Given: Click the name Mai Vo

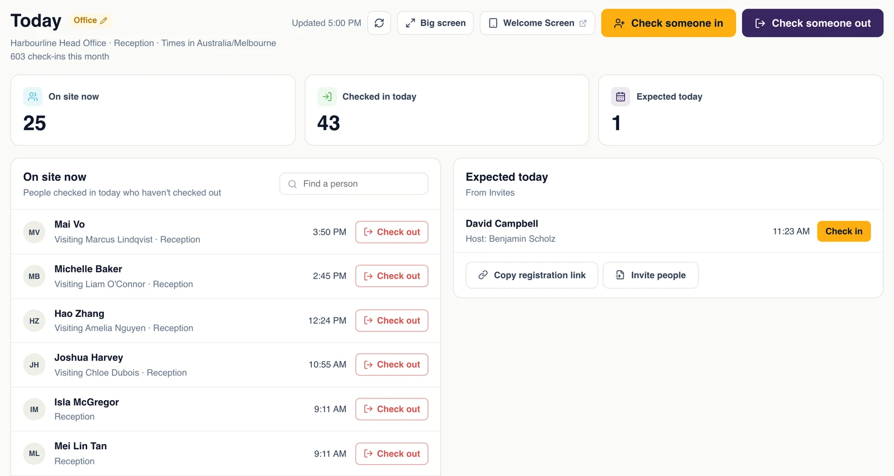Looking at the screenshot, I should point(69,224).
